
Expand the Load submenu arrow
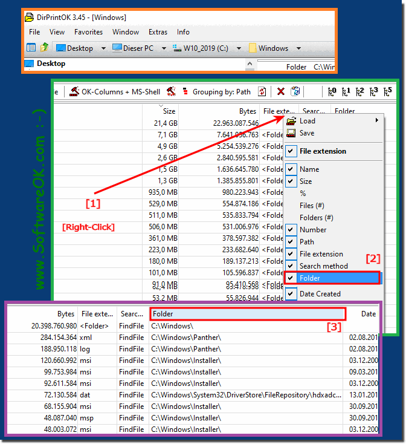(x=377, y=120)
